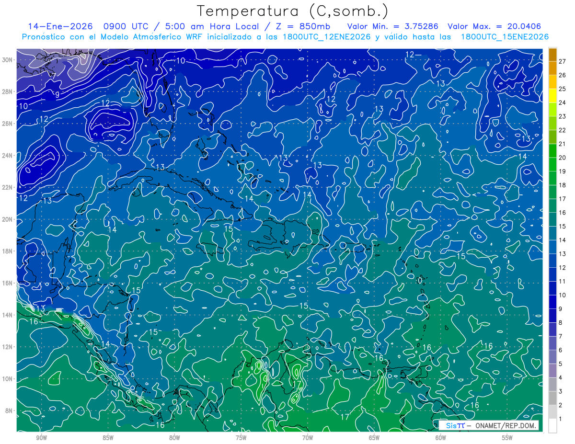The image size is (575, 444).
Task: Click the color scale label 27
Action: [x=562, y=61]
